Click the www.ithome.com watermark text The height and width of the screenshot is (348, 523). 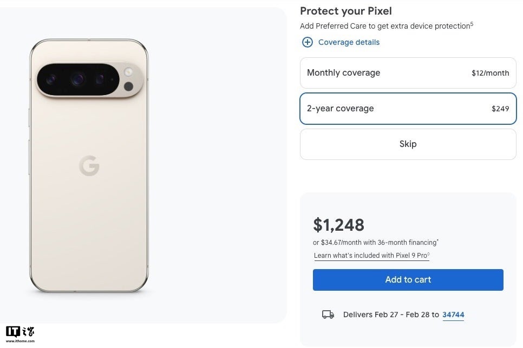(20, 342)
